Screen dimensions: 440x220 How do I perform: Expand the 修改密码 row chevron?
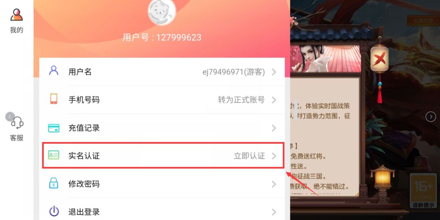pos(274,184)
